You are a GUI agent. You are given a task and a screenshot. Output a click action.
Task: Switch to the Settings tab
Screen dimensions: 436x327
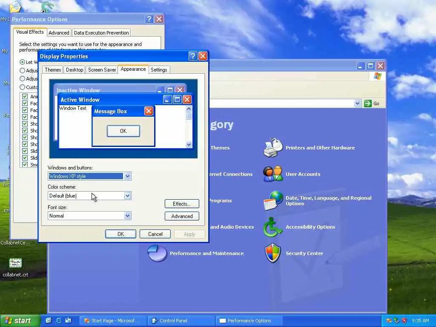[159, 70]
